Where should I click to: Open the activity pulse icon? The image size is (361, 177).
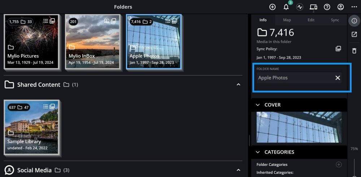pyautogui.click(x=300, y=7)
